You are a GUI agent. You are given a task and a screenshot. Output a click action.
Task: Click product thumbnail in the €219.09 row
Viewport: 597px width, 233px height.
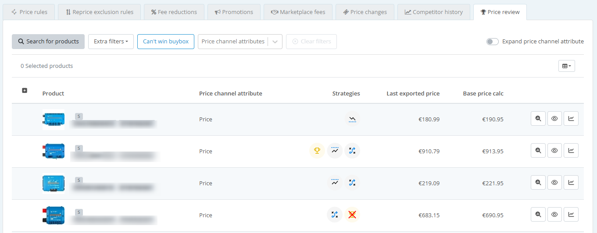coord(54,184)
